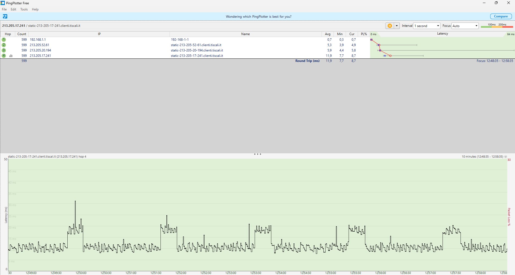Select the green hop 1 circle
Viewport: 515px width, 275px height.
point(4,40)
